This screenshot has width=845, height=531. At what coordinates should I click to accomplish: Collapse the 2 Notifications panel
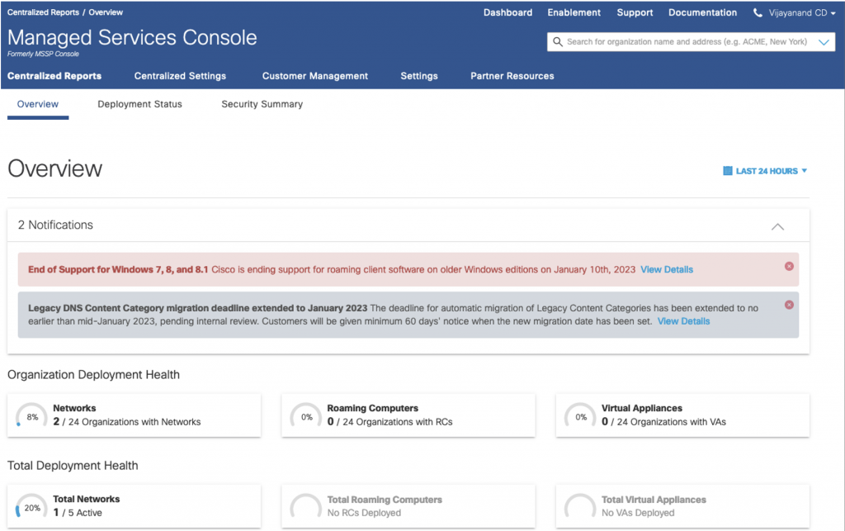click(x=777, y=226)
